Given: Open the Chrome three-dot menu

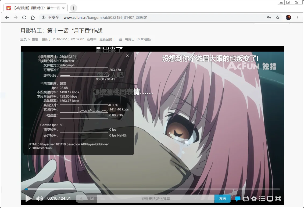Looking at the screenshot, I should (x=296, y=17).
